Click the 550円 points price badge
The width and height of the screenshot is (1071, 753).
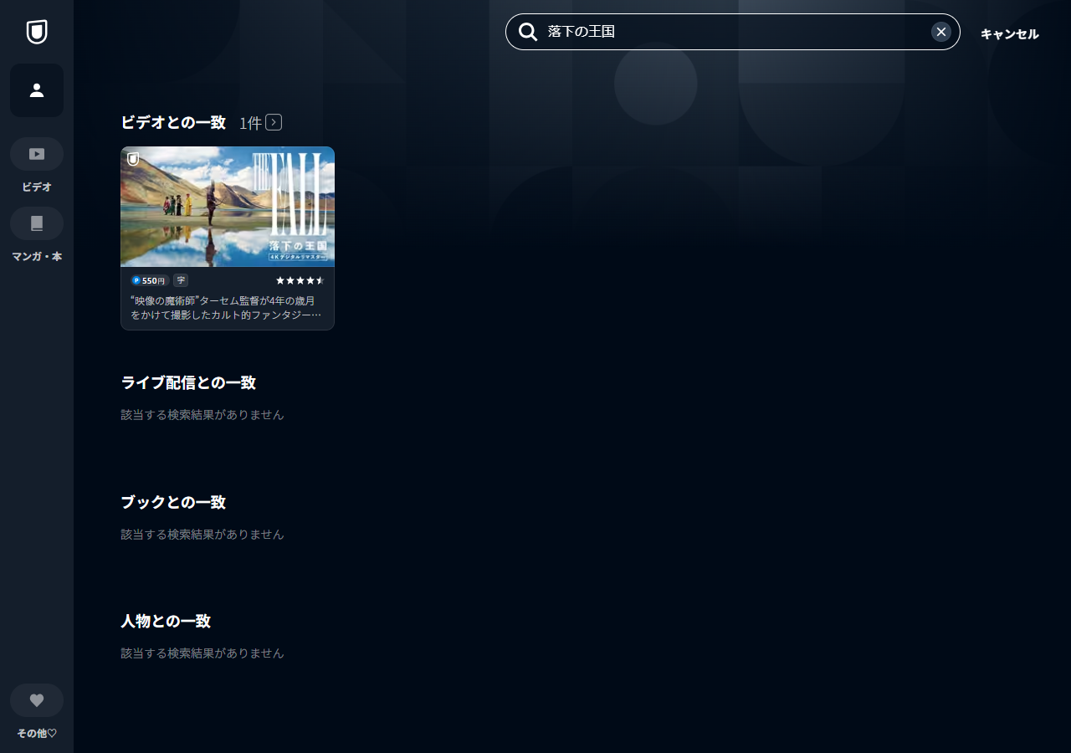[x=150, y=280]
